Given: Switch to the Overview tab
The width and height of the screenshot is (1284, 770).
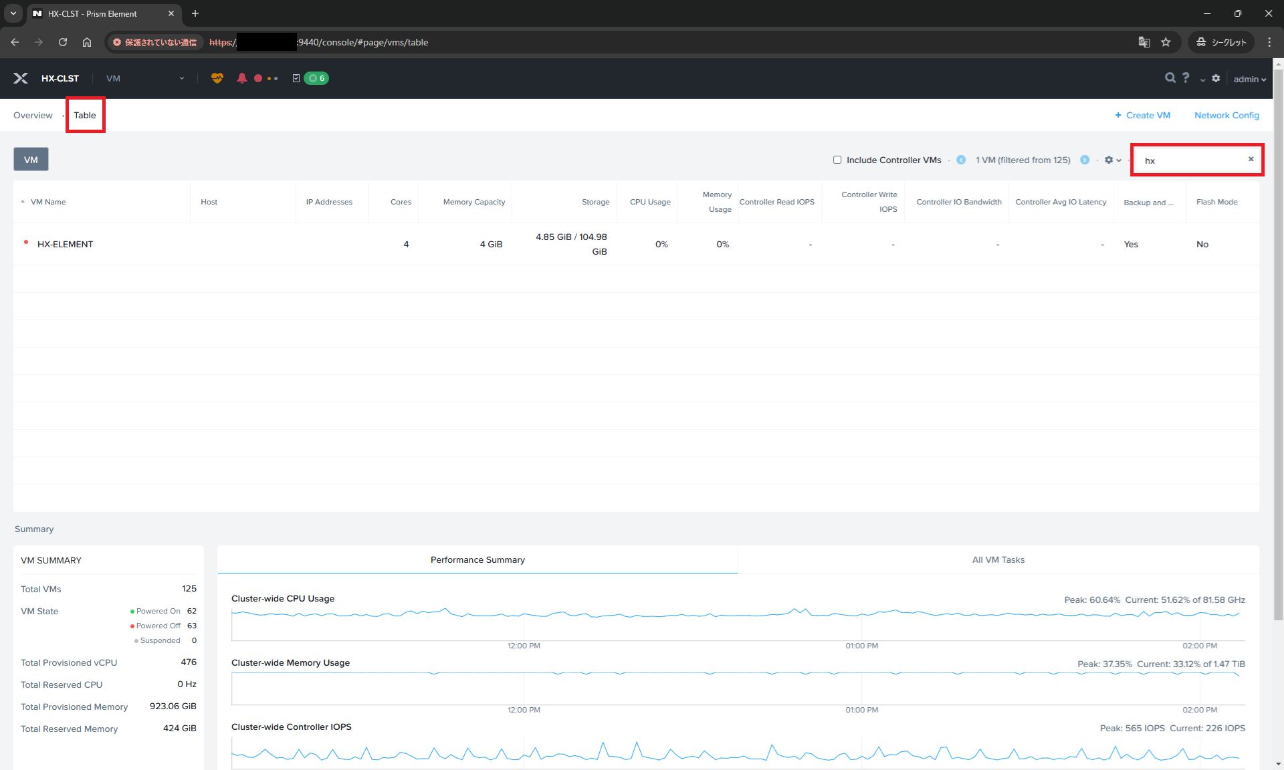Looking at the screenshot, I should click(33, 115).
